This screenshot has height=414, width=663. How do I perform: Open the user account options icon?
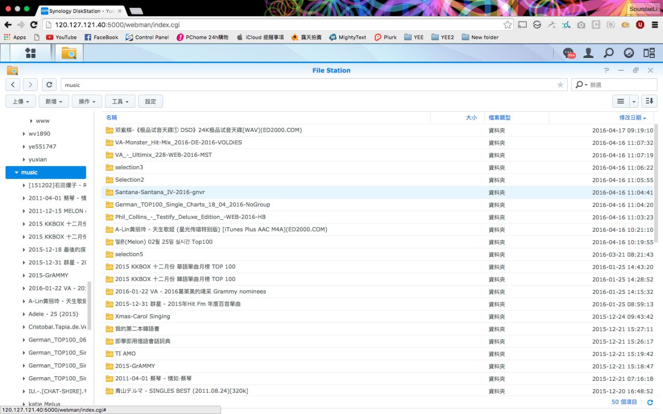click(x=588, y=53)
